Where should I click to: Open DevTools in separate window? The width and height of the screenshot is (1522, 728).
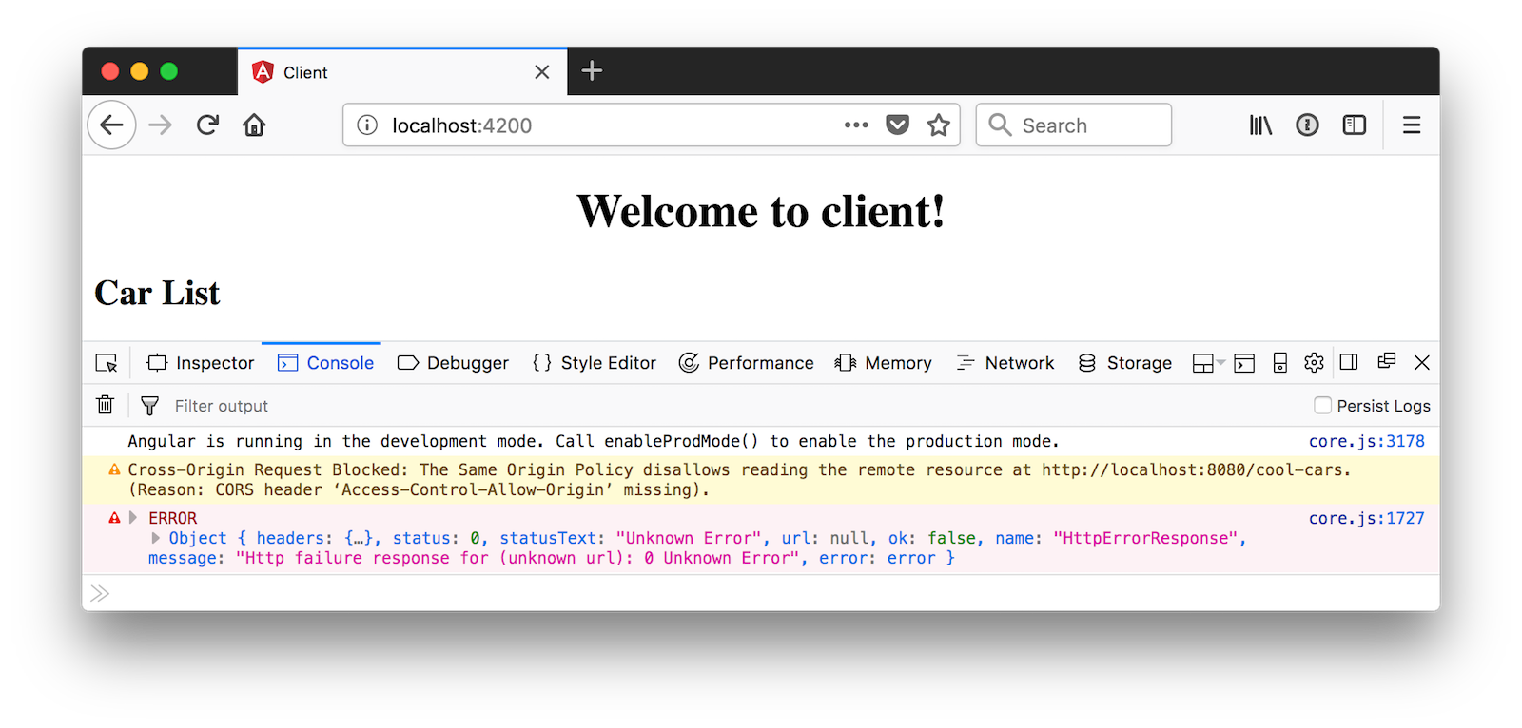click(1386, 361)
